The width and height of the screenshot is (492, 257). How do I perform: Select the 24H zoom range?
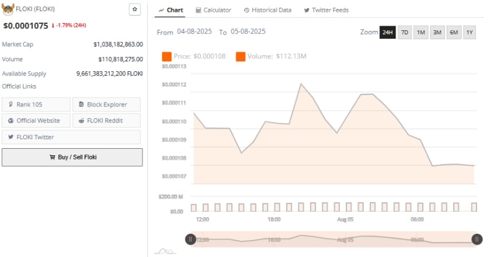pyautogui.click(x=388, y=32)
